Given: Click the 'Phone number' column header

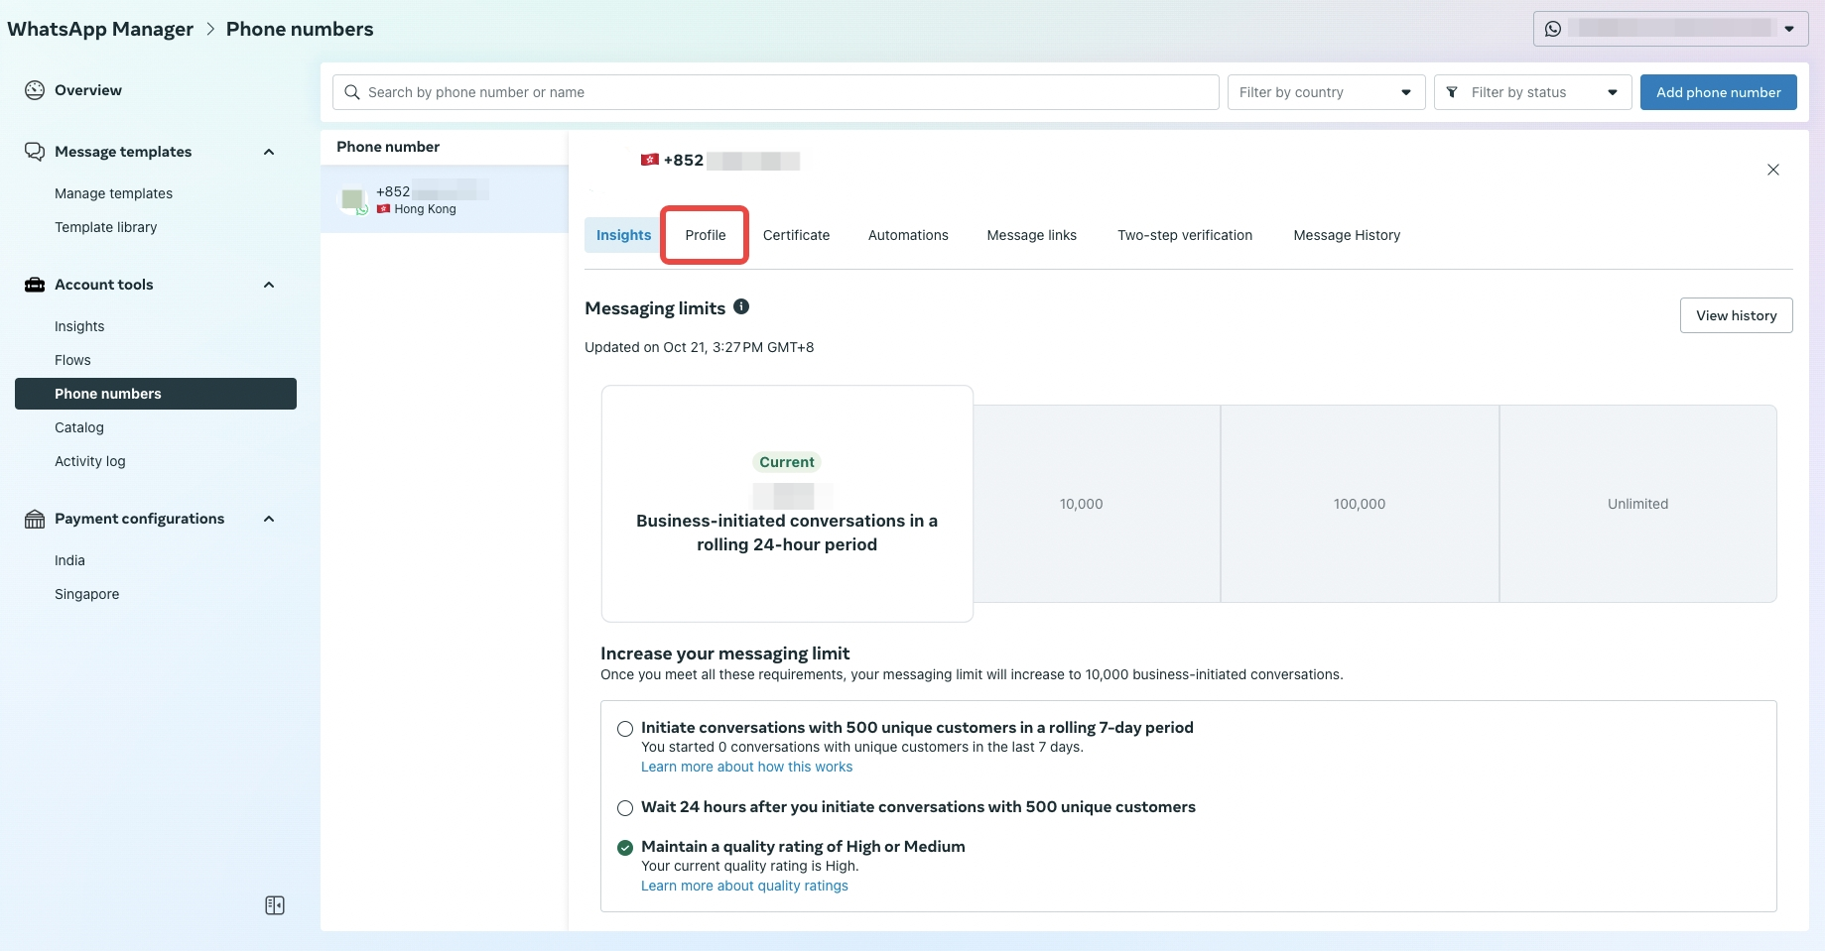Looking at the screenshot, I should pos(388,147).
